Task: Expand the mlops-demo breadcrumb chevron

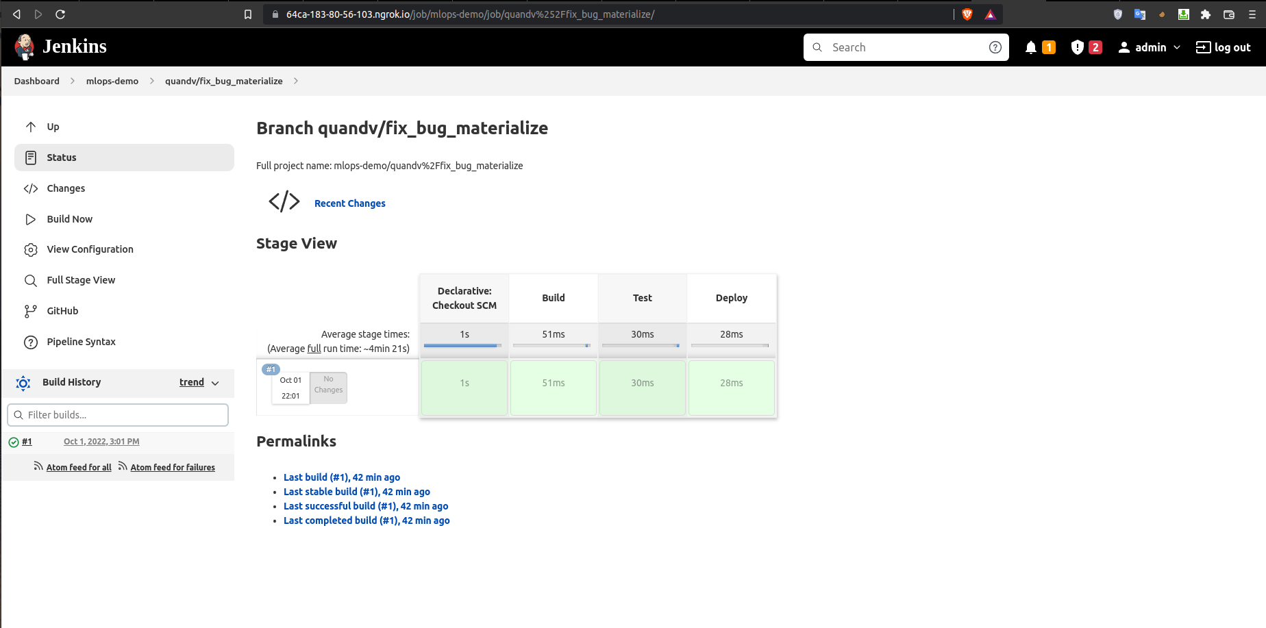Action: tap(151, 81)
